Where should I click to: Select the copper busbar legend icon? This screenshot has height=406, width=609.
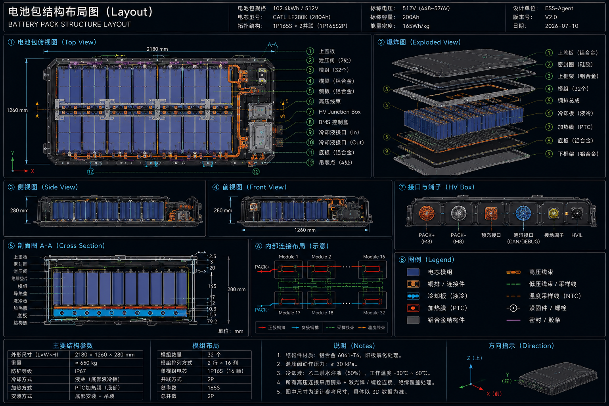coord(413,284)
